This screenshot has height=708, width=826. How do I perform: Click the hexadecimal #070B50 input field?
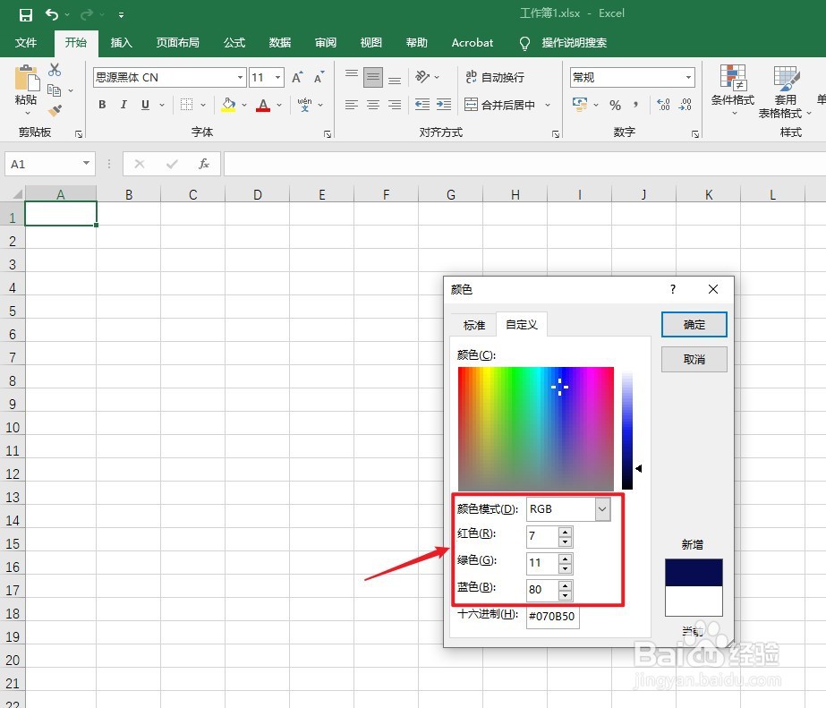click(x=552, y=616)
